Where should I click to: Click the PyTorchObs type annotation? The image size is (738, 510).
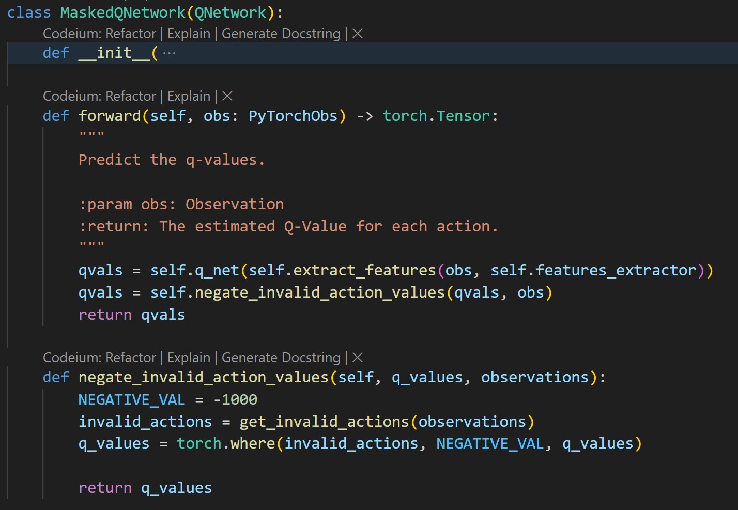click(x=293, y=115)
